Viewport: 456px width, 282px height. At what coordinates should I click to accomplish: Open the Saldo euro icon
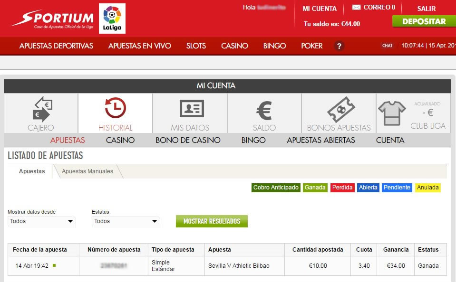tap(264, 111)
